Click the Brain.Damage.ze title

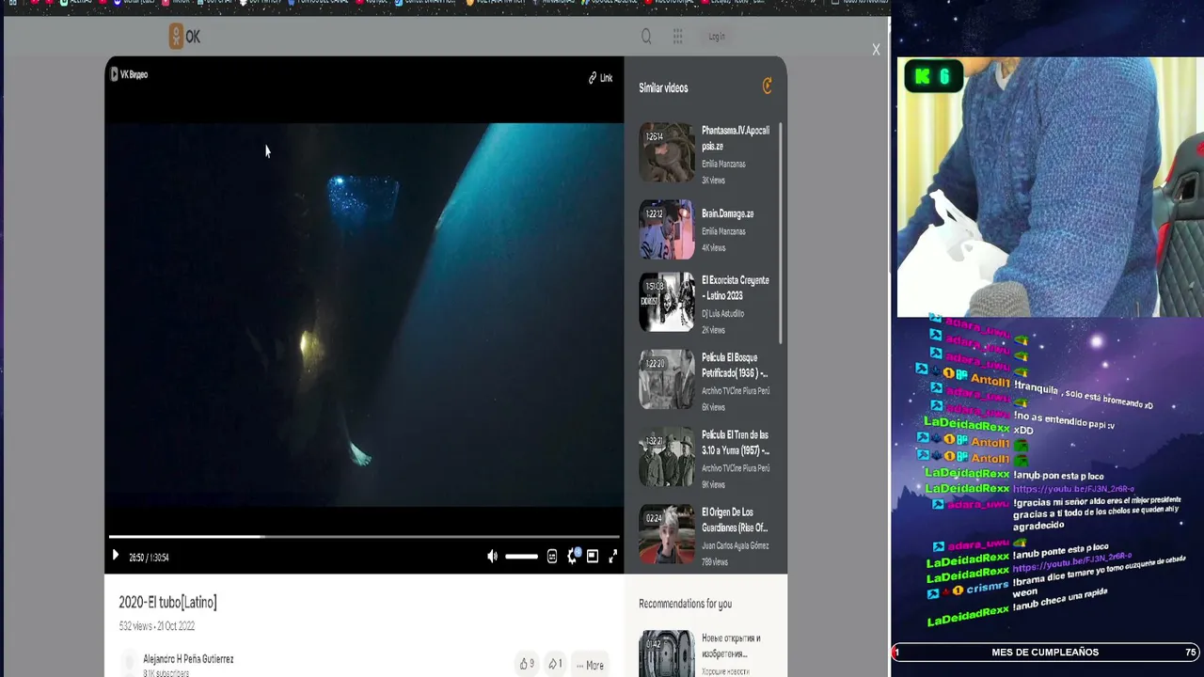727,213
